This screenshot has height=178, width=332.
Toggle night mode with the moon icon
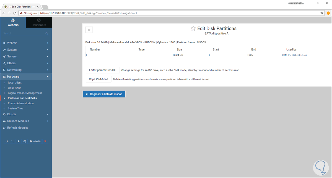coord(7,141)
